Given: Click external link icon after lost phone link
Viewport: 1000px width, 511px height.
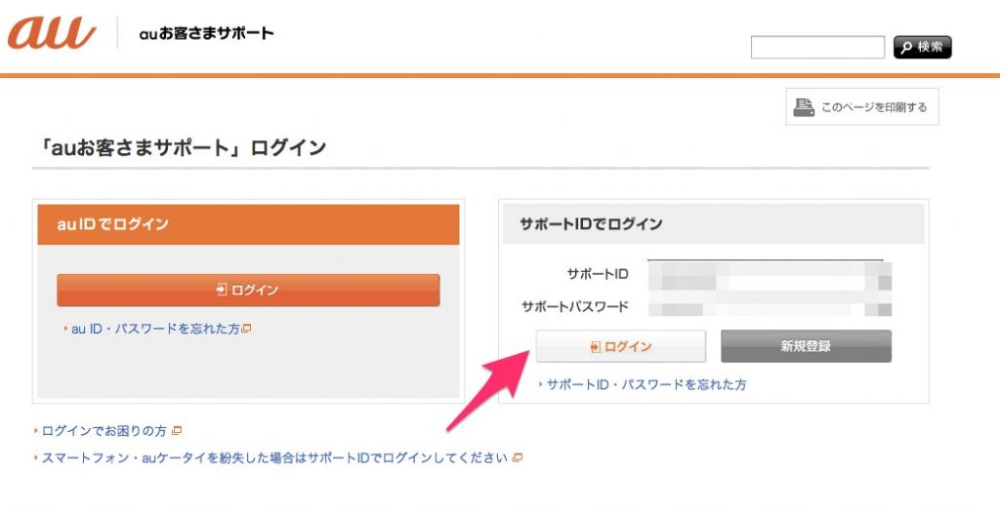Looking at the screenshot, I should [518, 457].
